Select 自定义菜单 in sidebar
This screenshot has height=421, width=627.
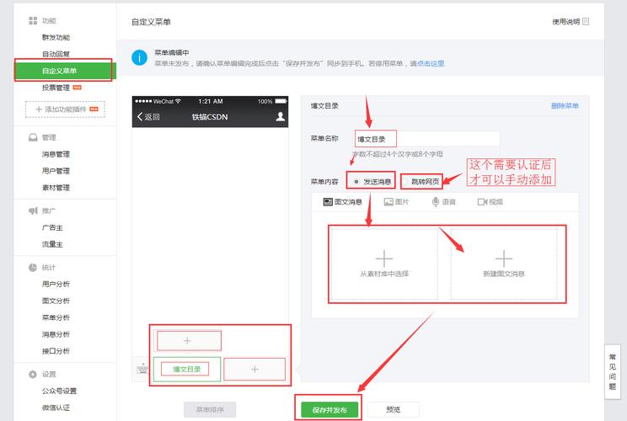pos(65,71)
